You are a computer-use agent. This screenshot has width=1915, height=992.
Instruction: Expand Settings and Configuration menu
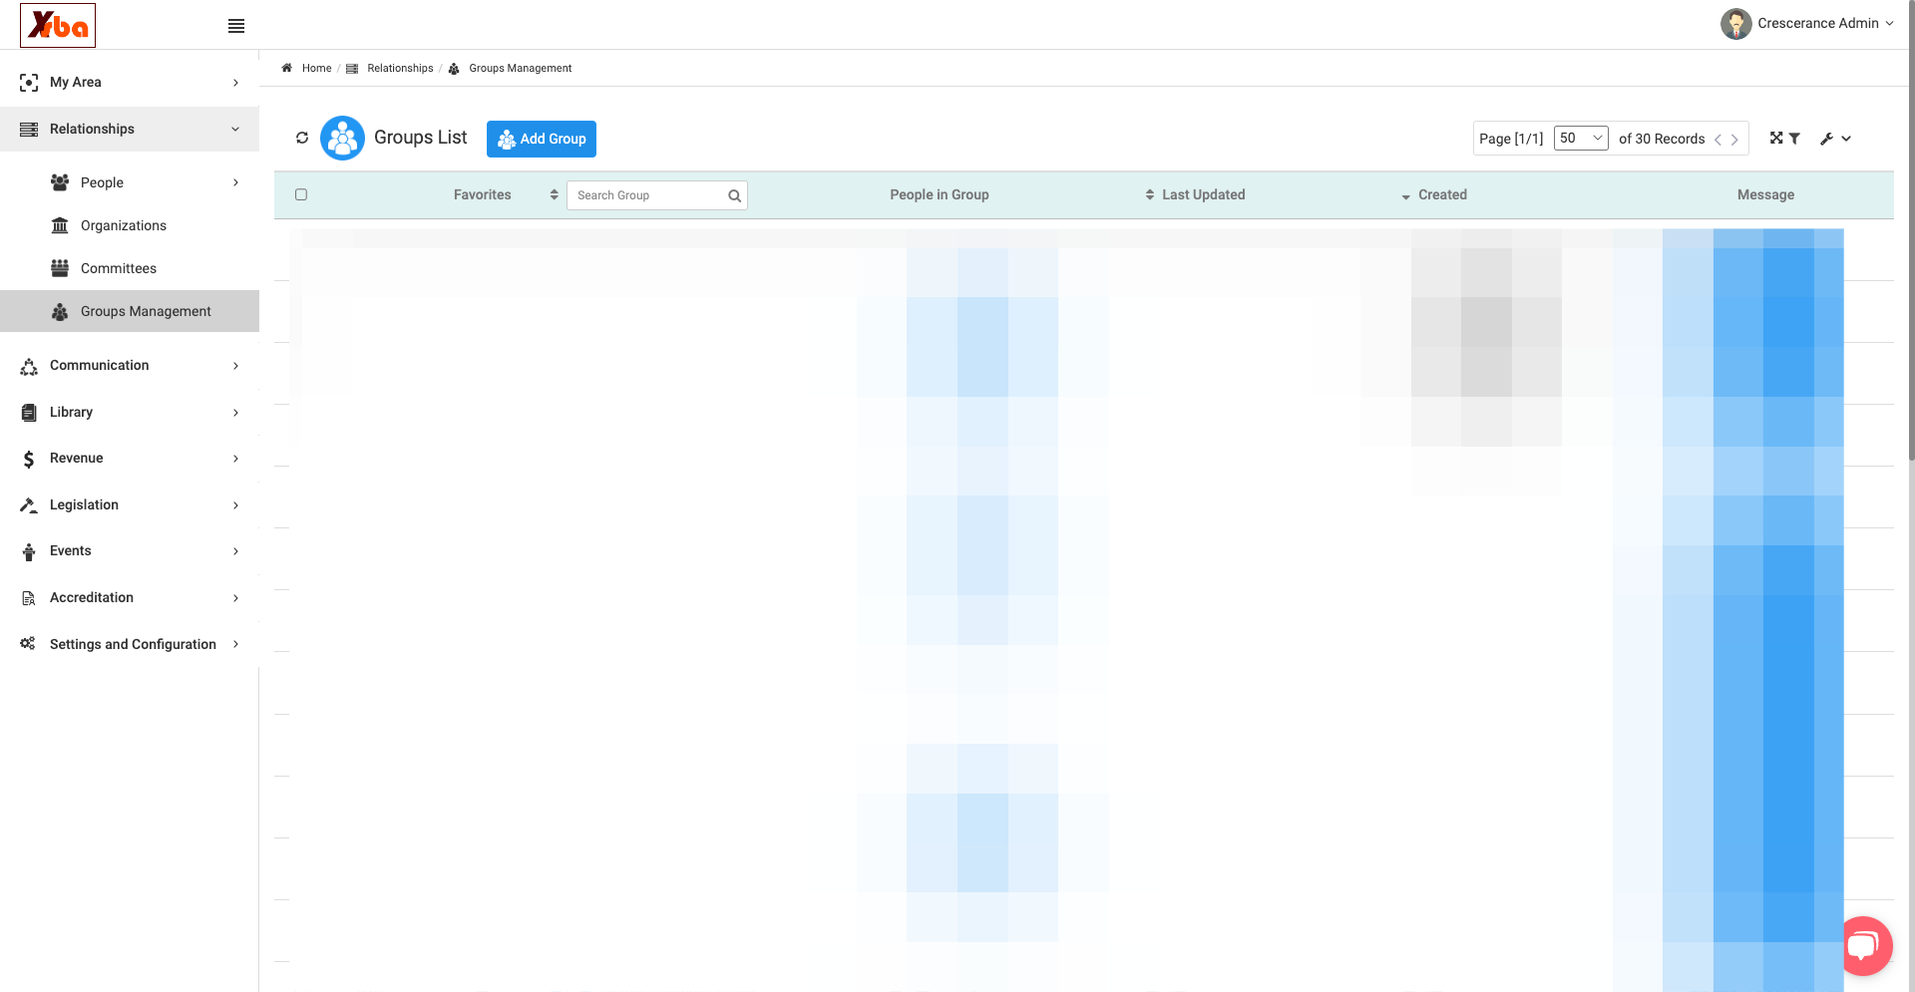130,644
